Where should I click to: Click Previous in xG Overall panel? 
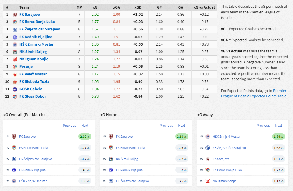pyautogui.click(x=69, y=126)
